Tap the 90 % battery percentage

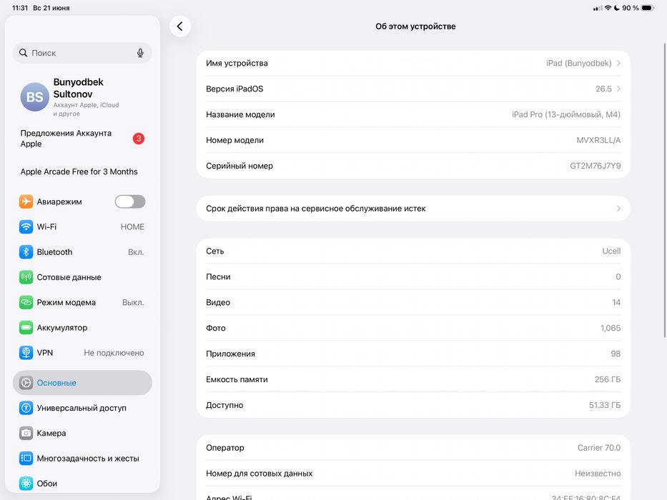click(631, 8)
